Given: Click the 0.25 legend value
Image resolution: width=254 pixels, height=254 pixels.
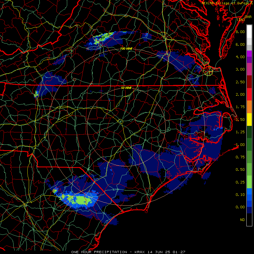Looking at the screenshot, I should pos(240,182).
